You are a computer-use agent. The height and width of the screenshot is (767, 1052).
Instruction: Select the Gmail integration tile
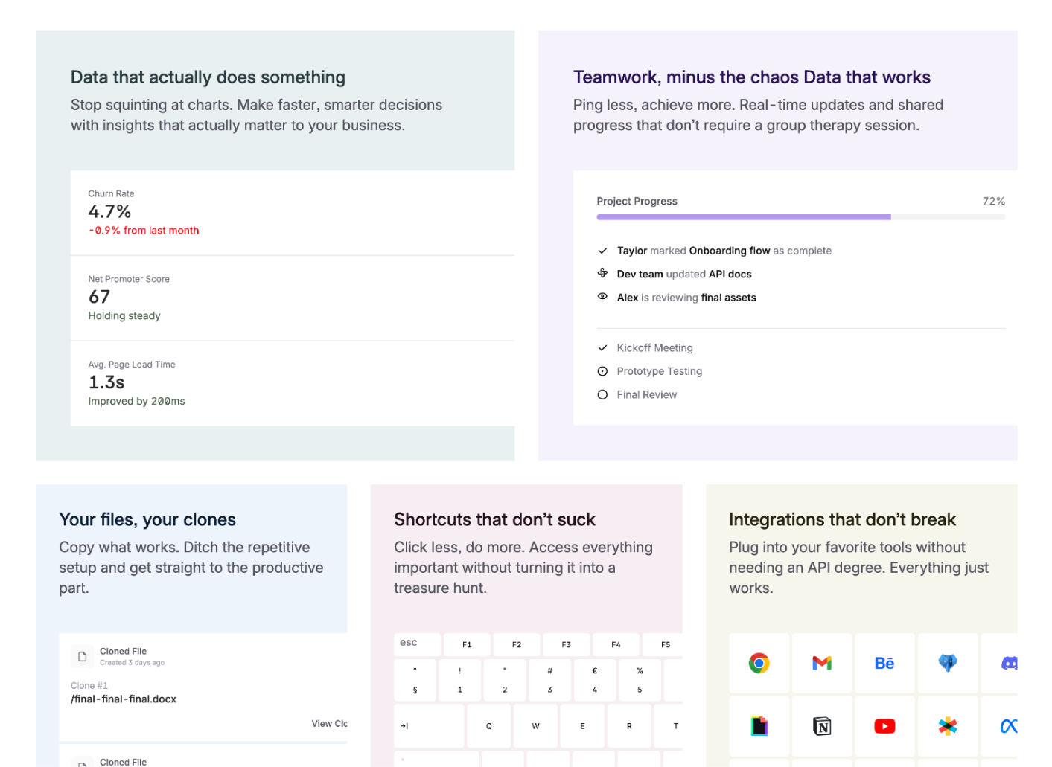821,663
